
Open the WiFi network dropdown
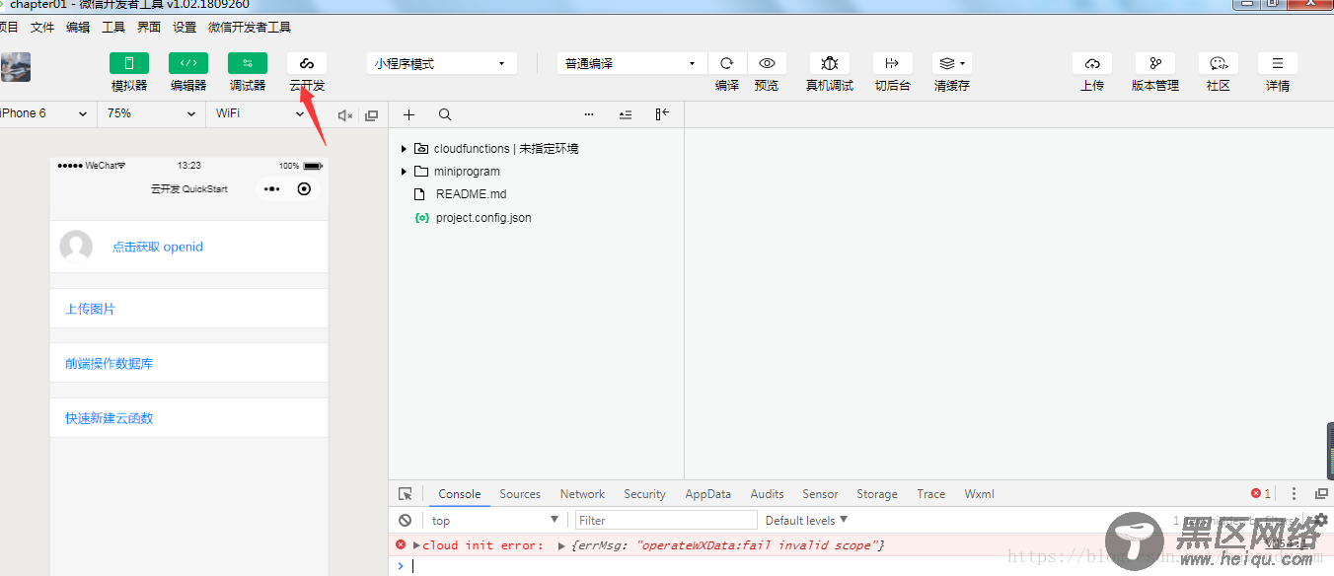(x=261, y=113)
